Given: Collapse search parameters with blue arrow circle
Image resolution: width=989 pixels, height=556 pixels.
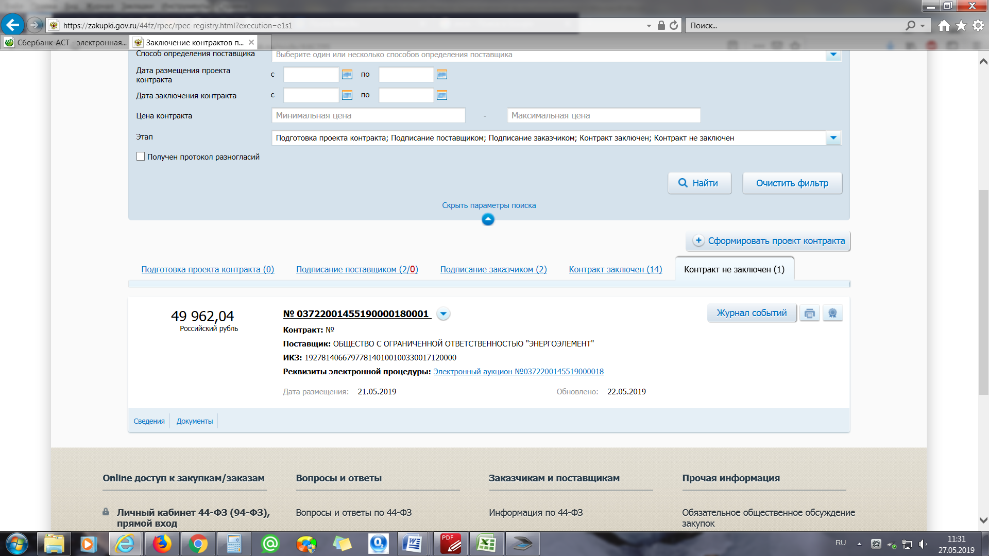Looking at the screenshot, I should pyautogui.click(x=488, y=219).
